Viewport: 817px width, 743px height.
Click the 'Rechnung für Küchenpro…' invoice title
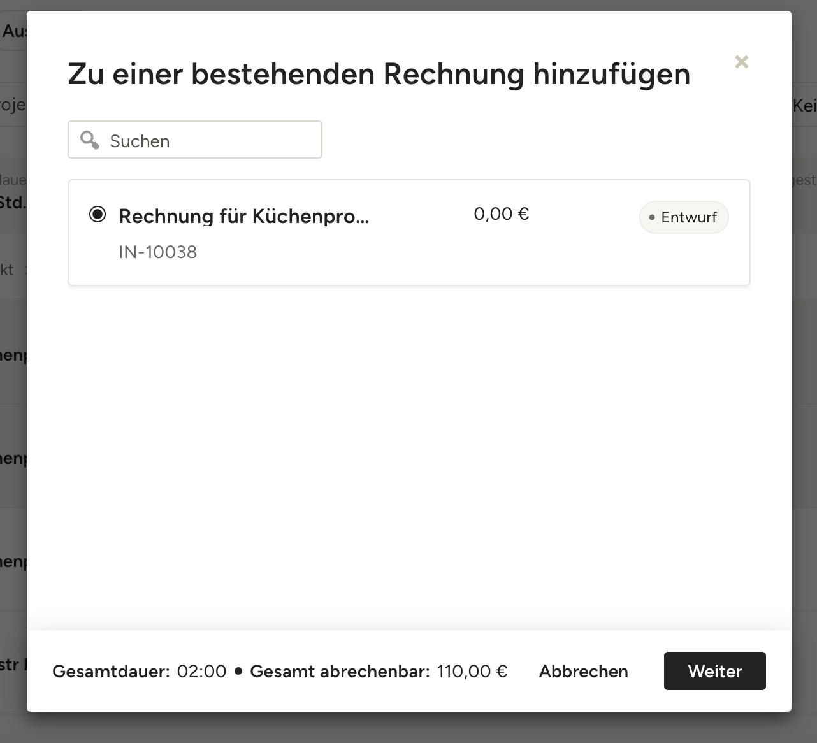244,216
